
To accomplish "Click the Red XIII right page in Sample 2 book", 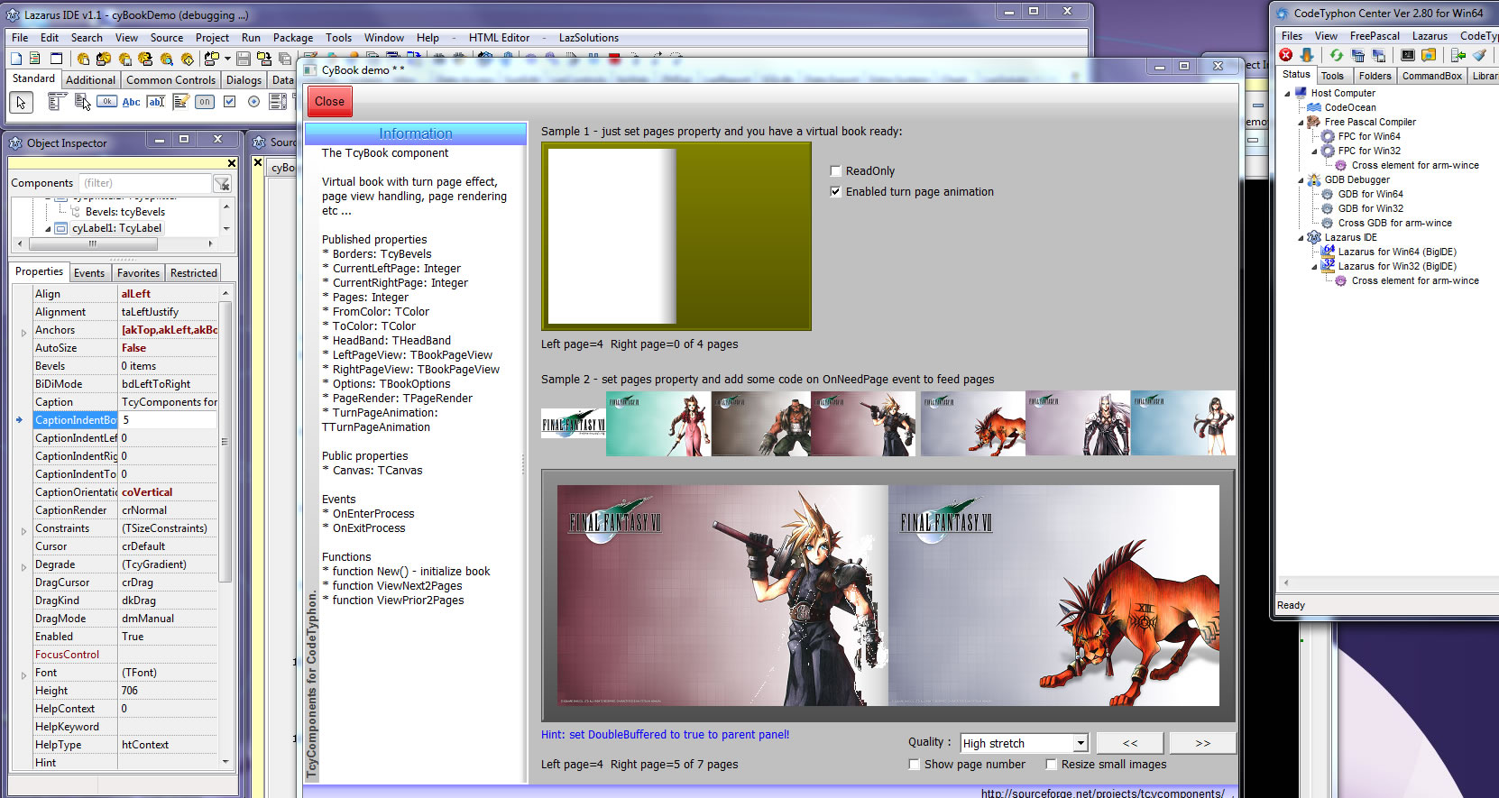I will [x=1053, y=595].
